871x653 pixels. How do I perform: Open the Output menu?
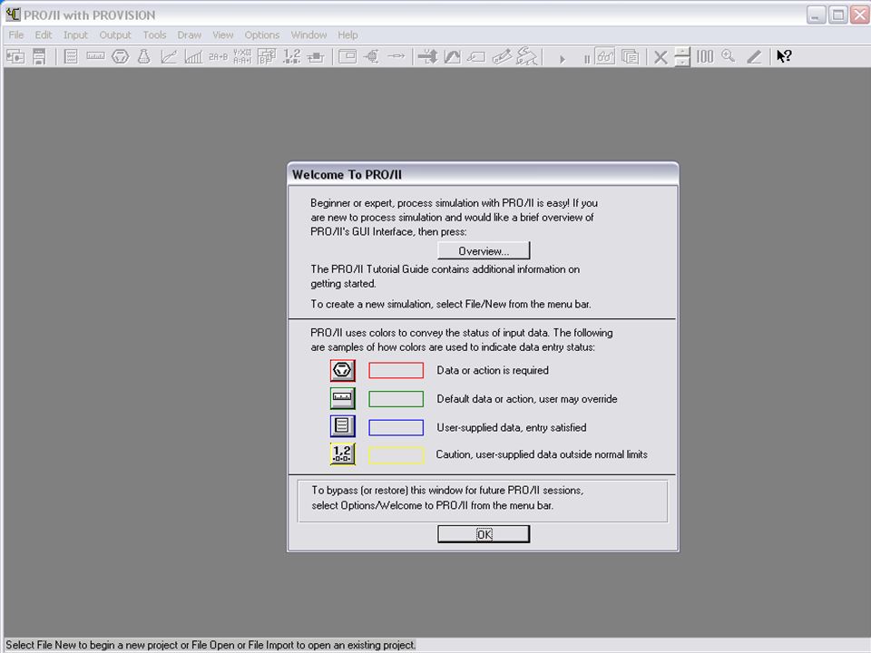click(x=115, y=35)
